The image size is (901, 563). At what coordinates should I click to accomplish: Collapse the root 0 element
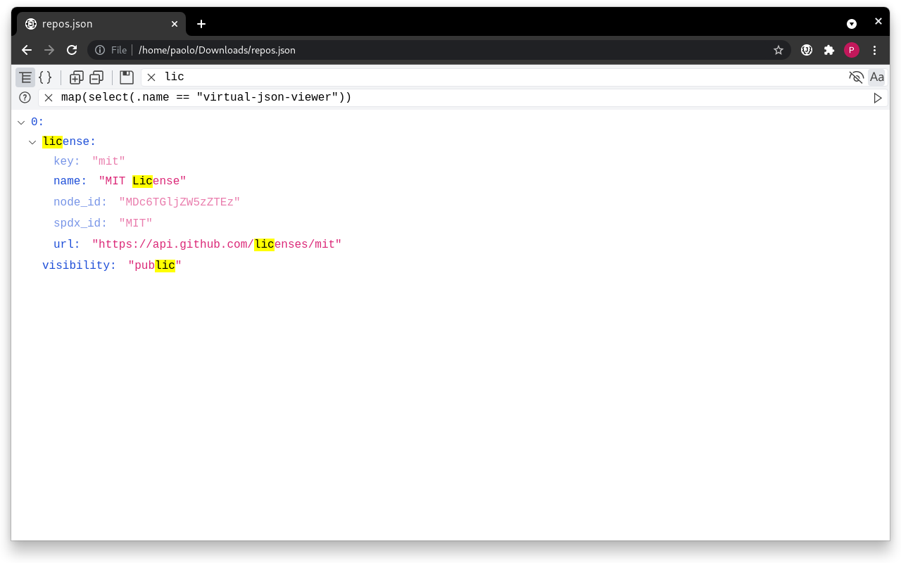[21, 121]
